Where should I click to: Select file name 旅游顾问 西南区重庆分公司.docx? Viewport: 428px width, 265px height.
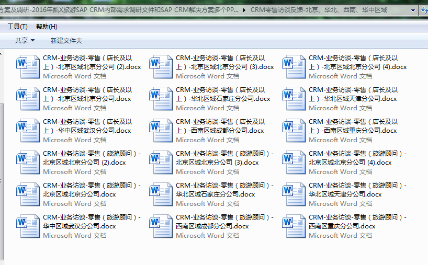click(x=357, y=222)
